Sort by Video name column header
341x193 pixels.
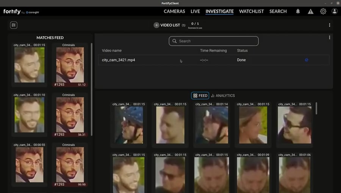(112, 50)
